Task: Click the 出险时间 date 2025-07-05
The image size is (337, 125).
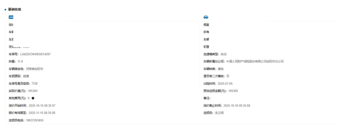Action: 225,84
